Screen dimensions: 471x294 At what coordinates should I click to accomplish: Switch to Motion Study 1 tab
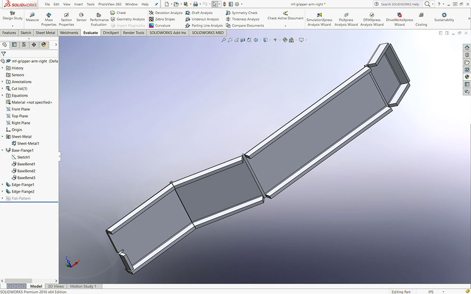click(83, 286)
